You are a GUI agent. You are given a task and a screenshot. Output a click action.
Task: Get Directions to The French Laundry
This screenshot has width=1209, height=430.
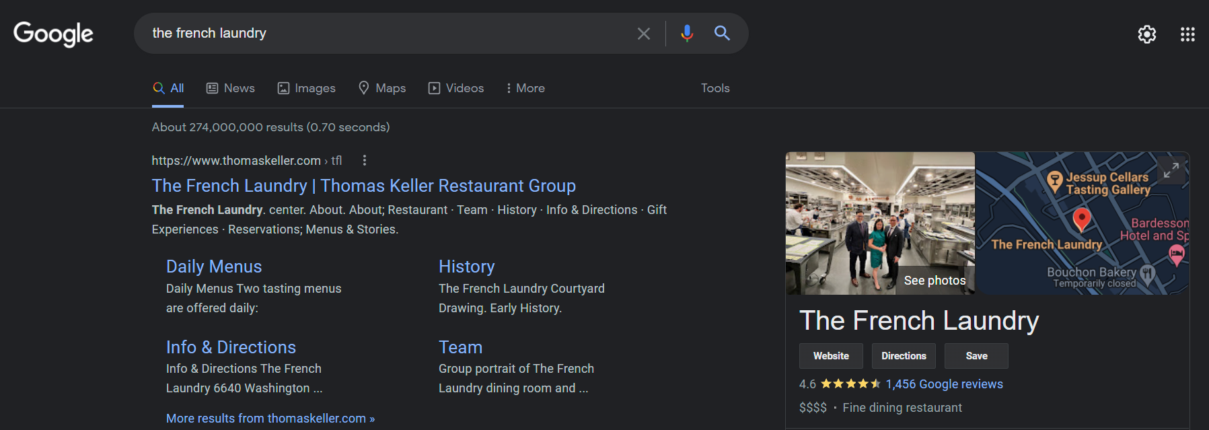tap(904, 356)
